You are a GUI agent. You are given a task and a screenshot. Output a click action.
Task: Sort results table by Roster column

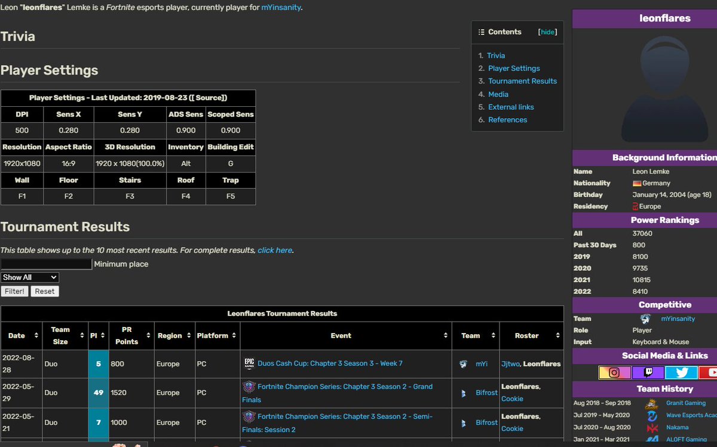[557, 336]
